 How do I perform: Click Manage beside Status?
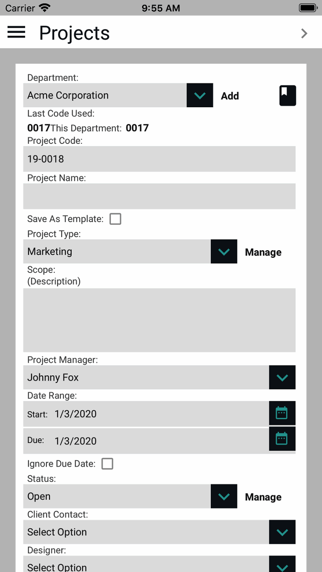pos(263,497)
